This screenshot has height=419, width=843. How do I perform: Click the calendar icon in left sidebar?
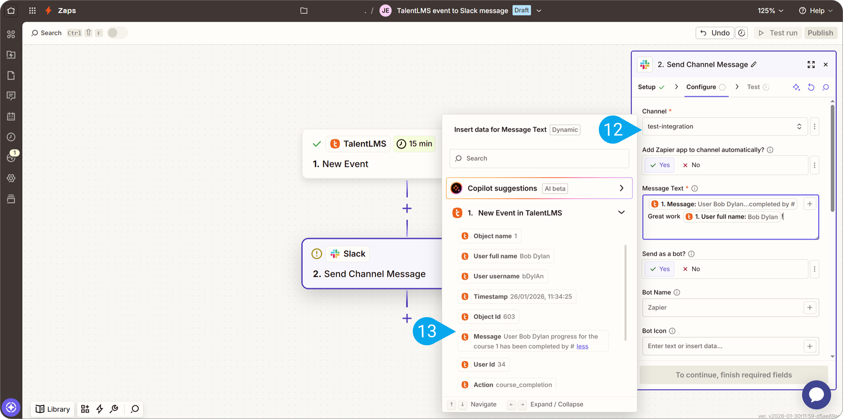(x=11, y=116)
